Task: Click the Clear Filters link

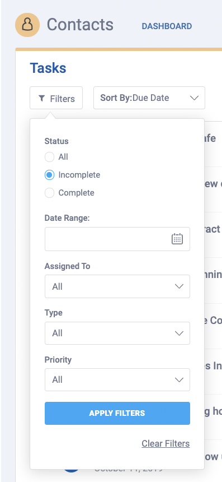Action: [166, 443]
